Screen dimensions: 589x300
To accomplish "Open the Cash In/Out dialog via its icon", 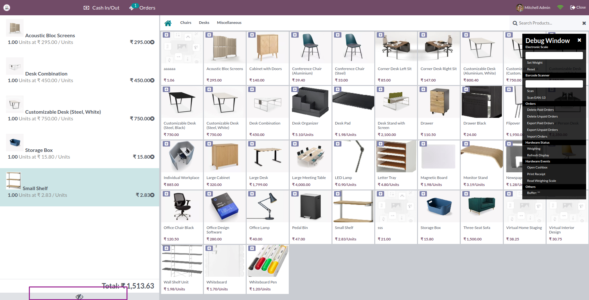I will [86, 7].
